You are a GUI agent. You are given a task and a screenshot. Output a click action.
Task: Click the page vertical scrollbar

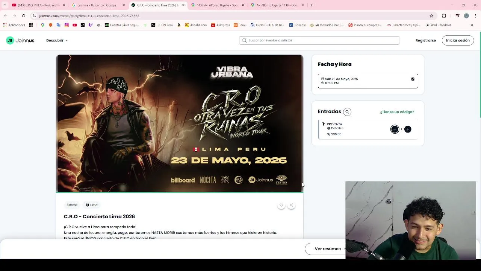pyautogui.click(x=479, y=75)
